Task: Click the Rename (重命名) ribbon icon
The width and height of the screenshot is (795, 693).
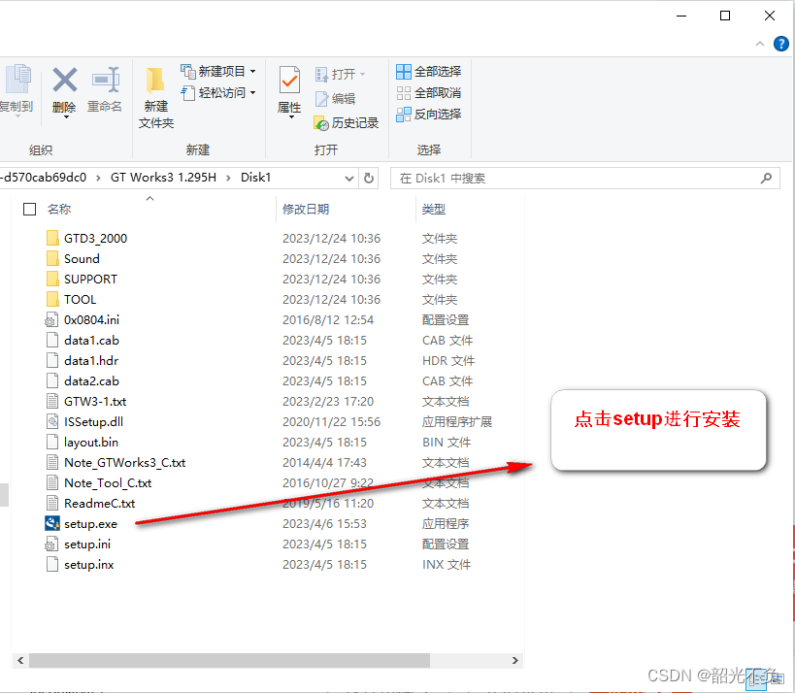Action: pos(105,81)
